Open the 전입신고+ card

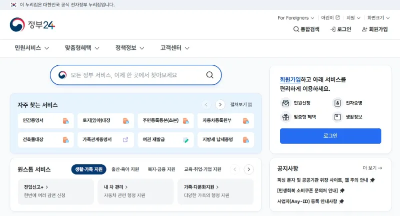(x=56, y=192)
